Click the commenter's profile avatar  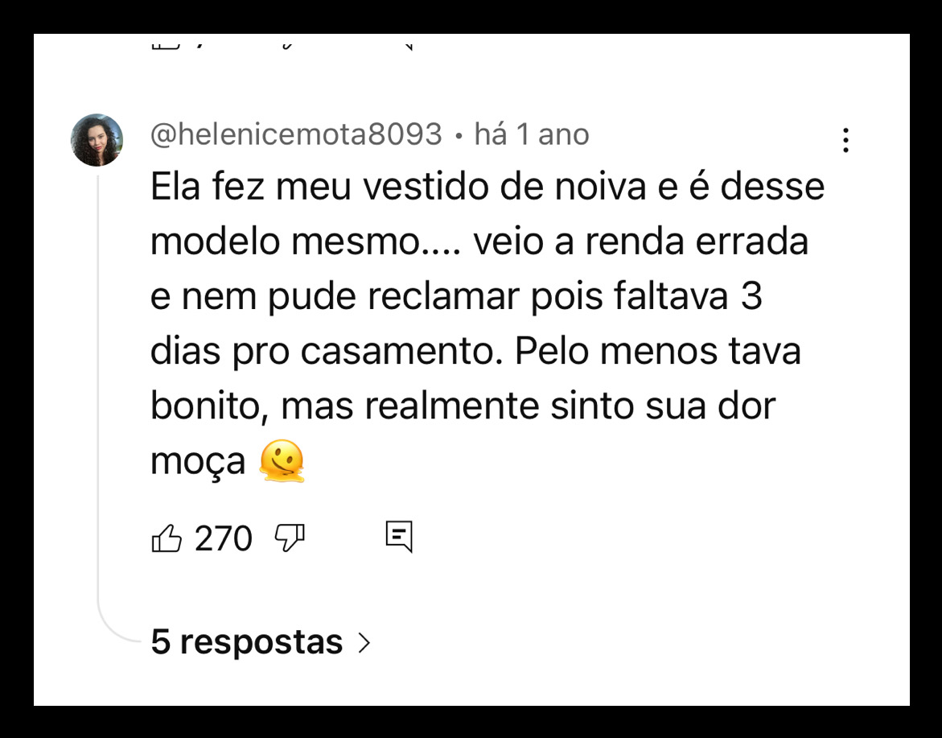tap(97, 140)
